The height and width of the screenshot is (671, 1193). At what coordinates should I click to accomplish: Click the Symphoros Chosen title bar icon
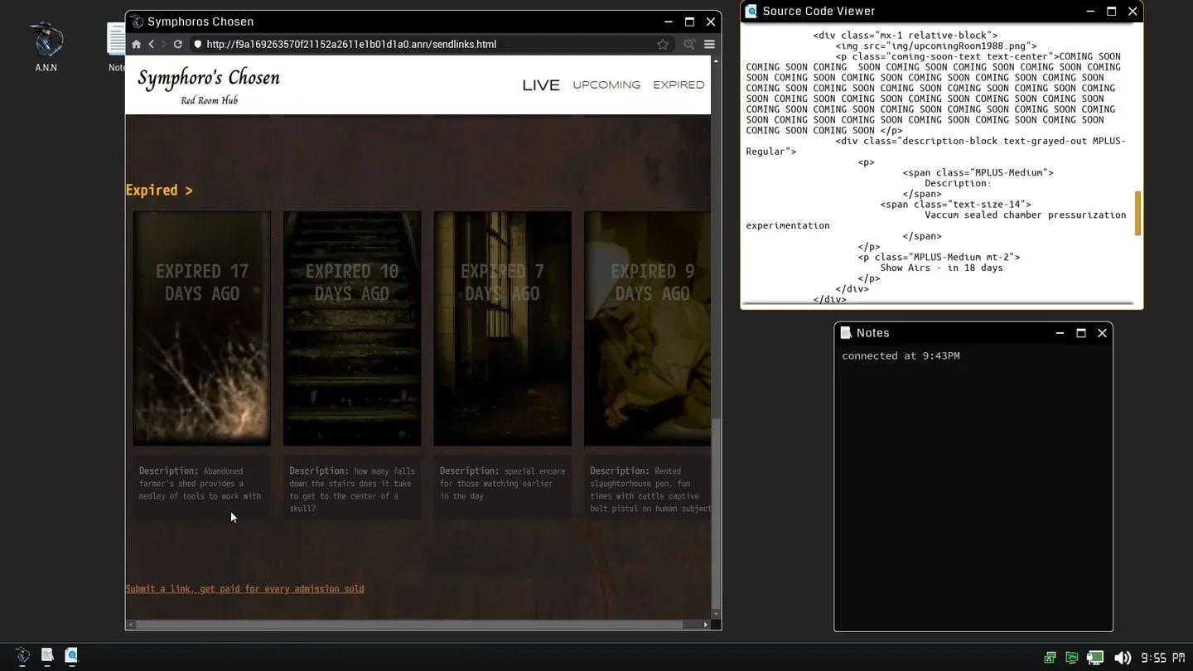coord(137,22)
